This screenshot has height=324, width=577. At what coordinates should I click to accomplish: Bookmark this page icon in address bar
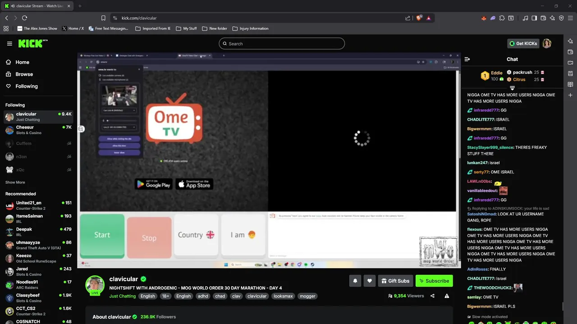click(x=103, y=18)
